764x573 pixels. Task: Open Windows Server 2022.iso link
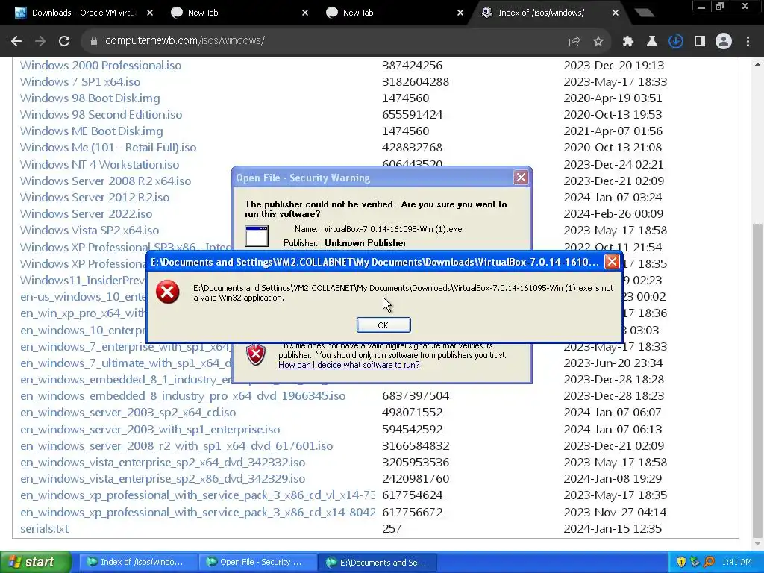(86, 214)
